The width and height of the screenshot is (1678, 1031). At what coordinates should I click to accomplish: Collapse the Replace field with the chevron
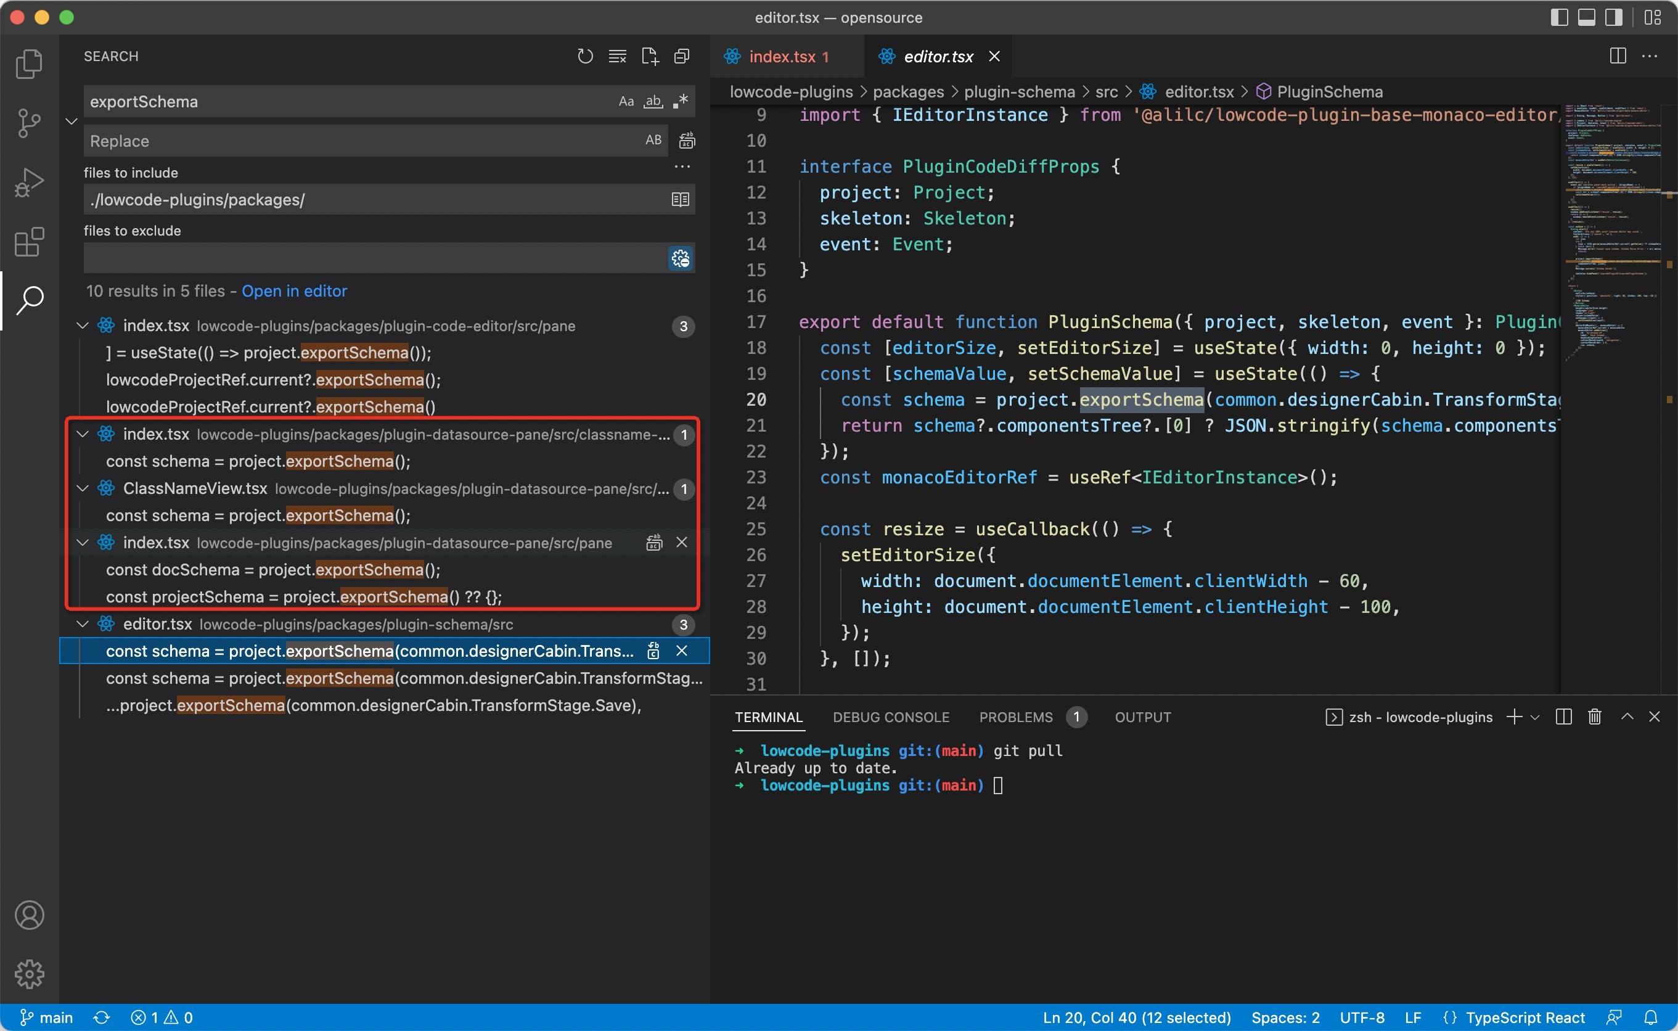[x=72, y=121]
